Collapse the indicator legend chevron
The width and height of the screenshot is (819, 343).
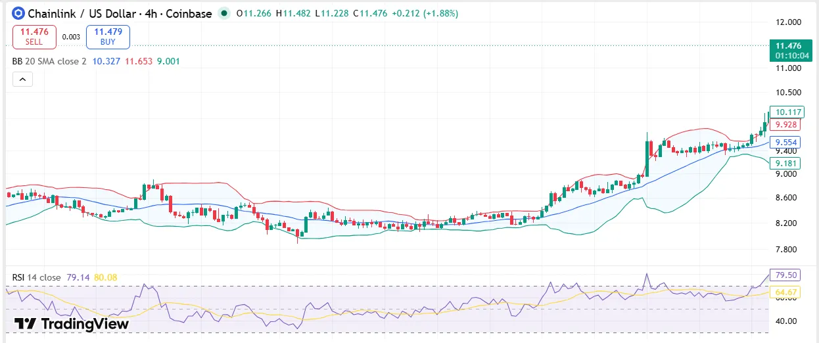coord(22,80)
